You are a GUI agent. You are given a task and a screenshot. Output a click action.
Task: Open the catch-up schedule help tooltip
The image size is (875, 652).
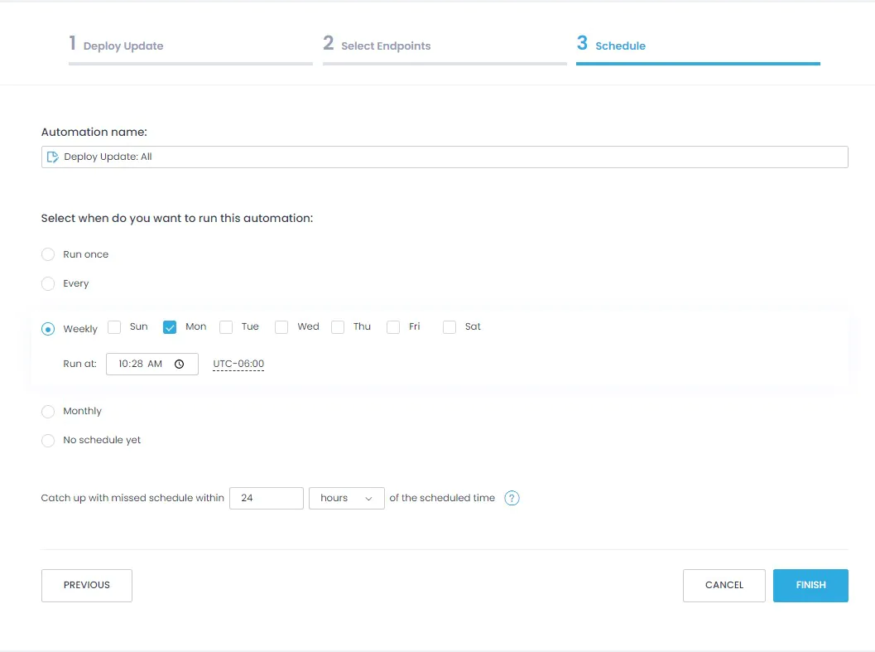pos(512,498)
